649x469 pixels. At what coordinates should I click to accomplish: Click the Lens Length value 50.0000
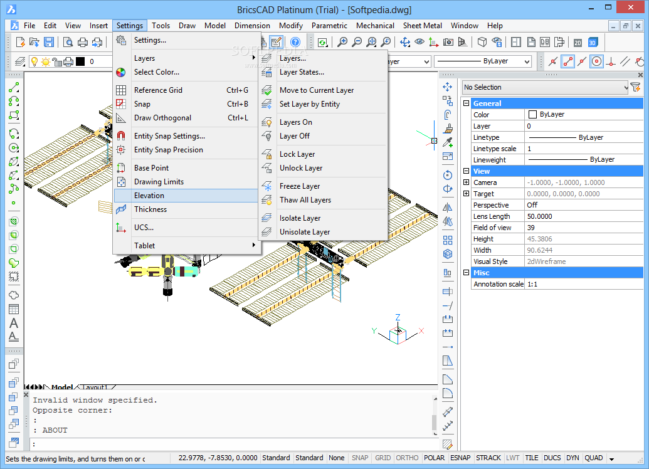(x=584, y=216)
